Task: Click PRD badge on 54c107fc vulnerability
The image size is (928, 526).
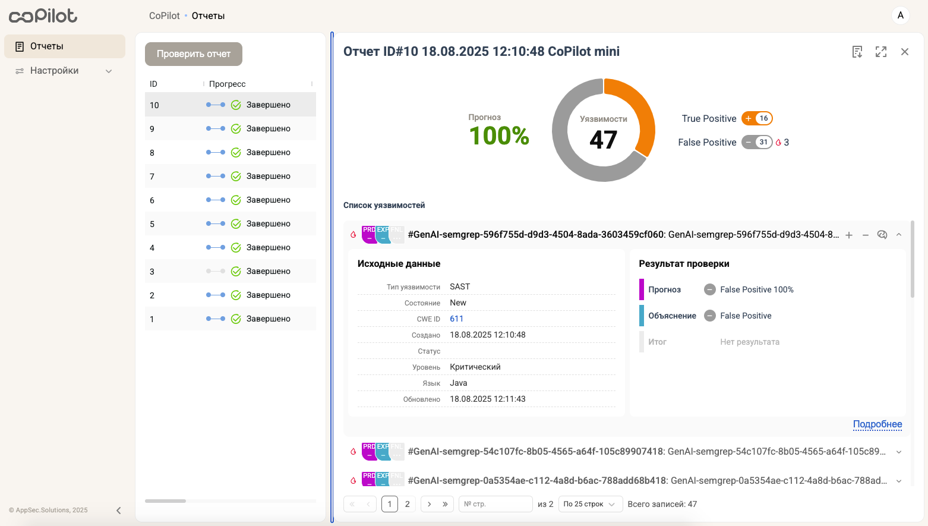Action: (x=369, y=452)
